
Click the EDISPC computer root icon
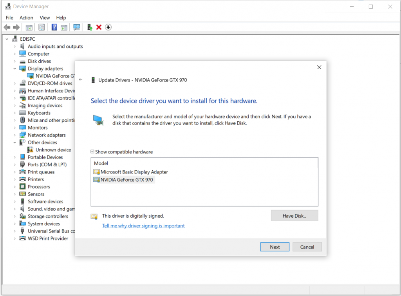[15, 39]
